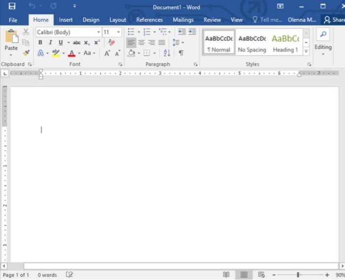This screenshot has width=345, height=280.
Task: Click the Clear All Formatting eraser icon
Action: point(111,42)
